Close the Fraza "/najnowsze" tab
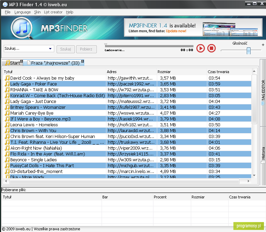Screen dimensions: 266x232 82,61
